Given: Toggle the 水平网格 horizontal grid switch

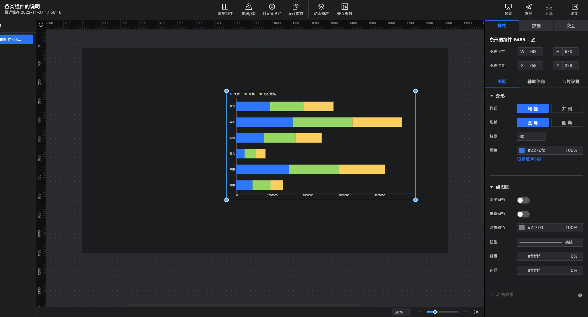Looking at the screenshot, I should [x=523, y=200].
